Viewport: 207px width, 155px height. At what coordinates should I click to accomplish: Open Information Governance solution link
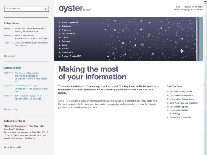pos(182,99)
